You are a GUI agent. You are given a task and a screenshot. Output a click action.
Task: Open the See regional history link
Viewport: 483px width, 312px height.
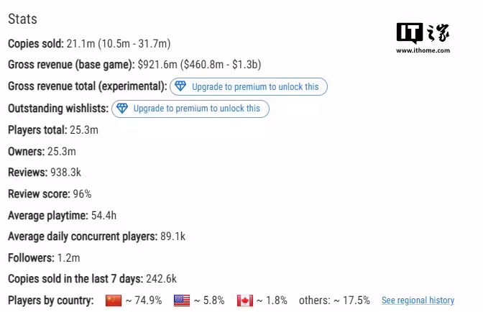(x=418, y=300)
